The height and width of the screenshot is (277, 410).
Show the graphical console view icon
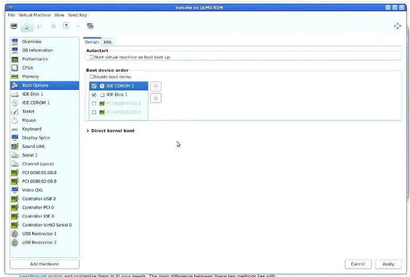tap(14, 26)
